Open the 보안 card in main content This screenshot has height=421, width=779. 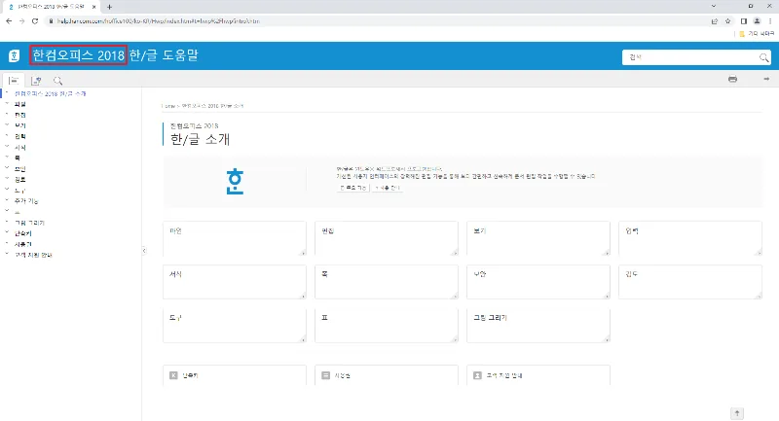538,282
